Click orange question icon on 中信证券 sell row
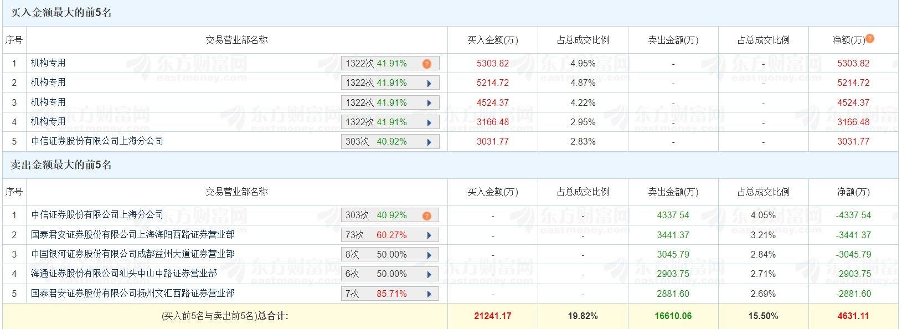The height and width of the screenshot is (329, 902). [x=426, y=215]
